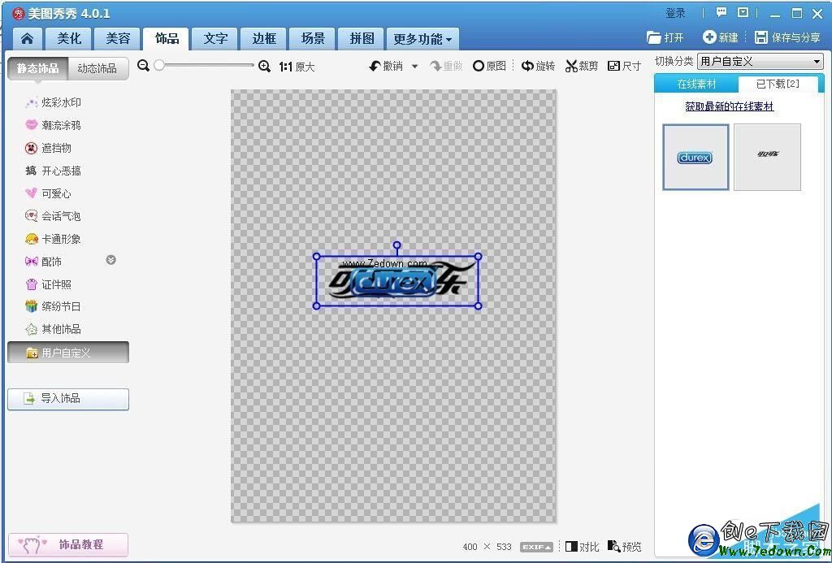Open the 边框 tab

pyautogui.click(x=264, y=39)
